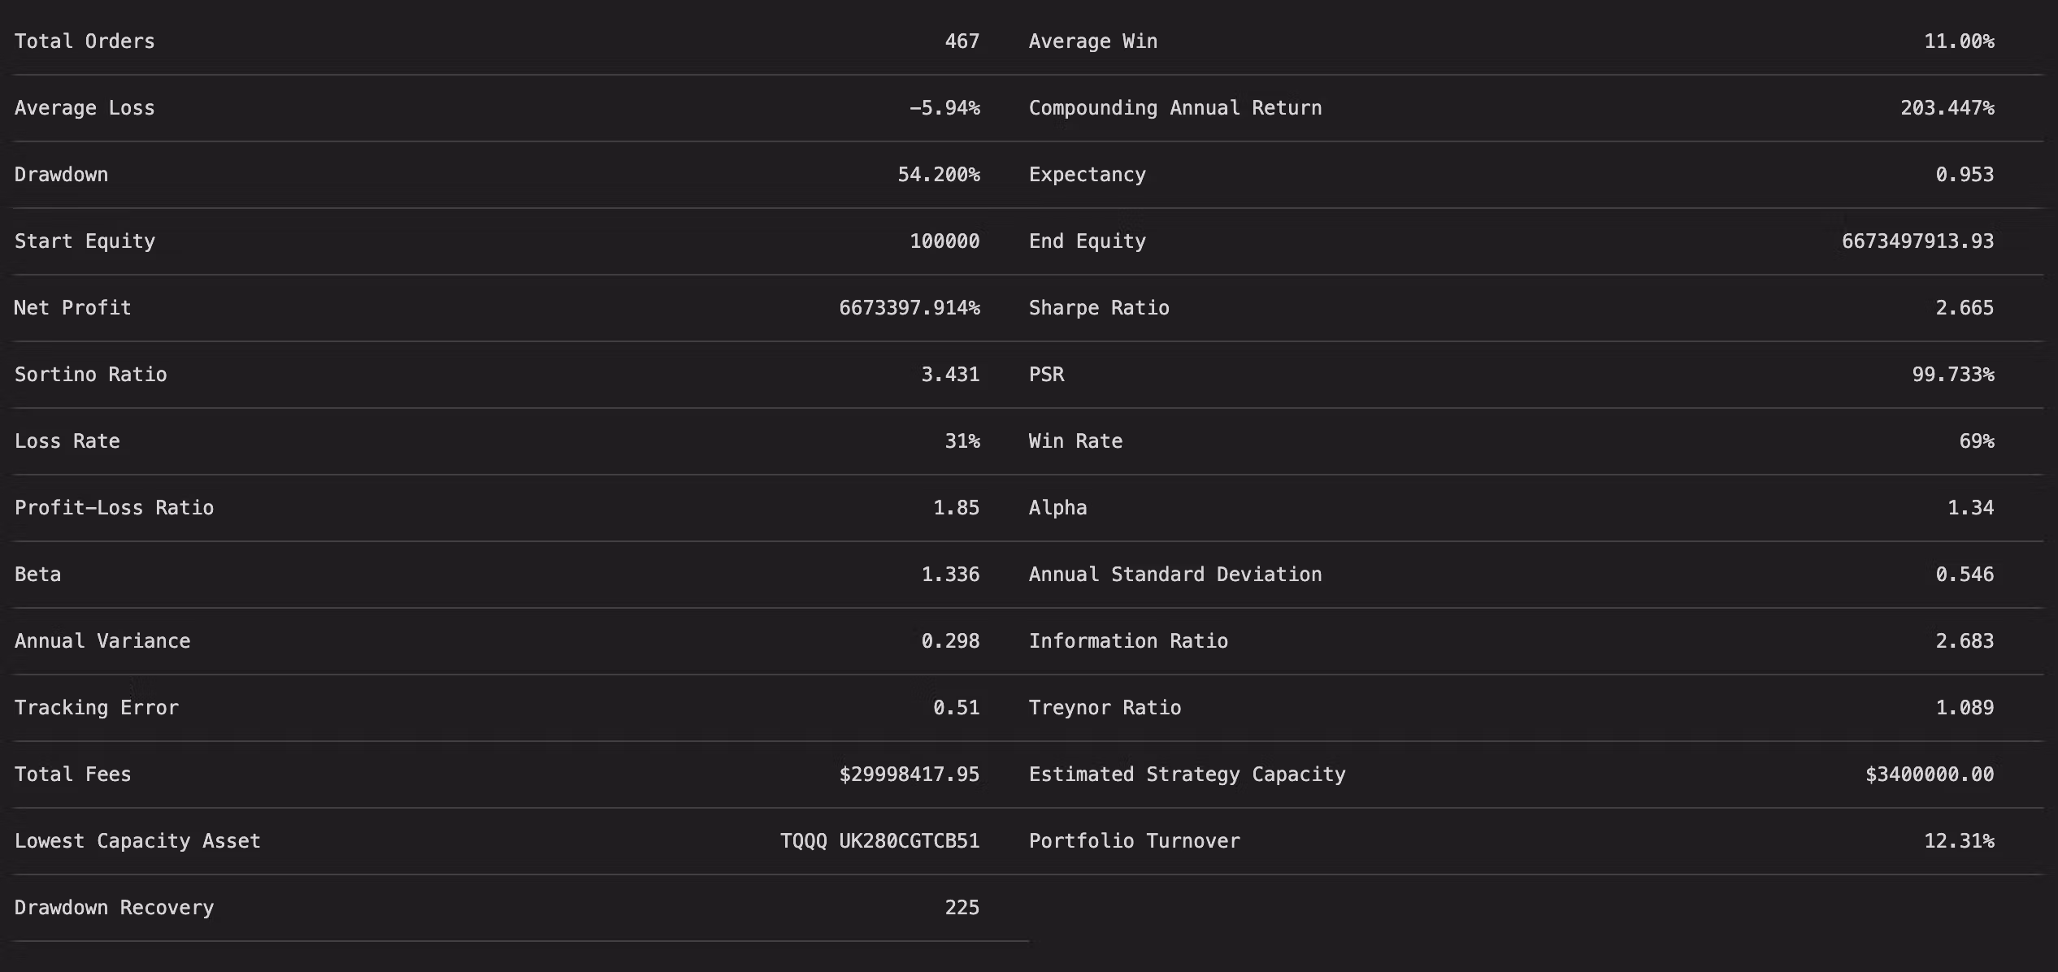Click the Average Win label

click(1093, 41)
